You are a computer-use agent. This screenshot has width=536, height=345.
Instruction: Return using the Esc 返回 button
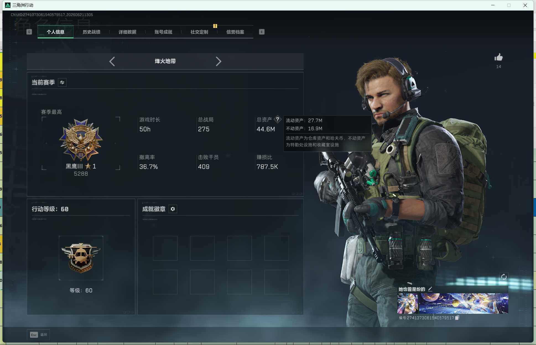tap(38, 335)
